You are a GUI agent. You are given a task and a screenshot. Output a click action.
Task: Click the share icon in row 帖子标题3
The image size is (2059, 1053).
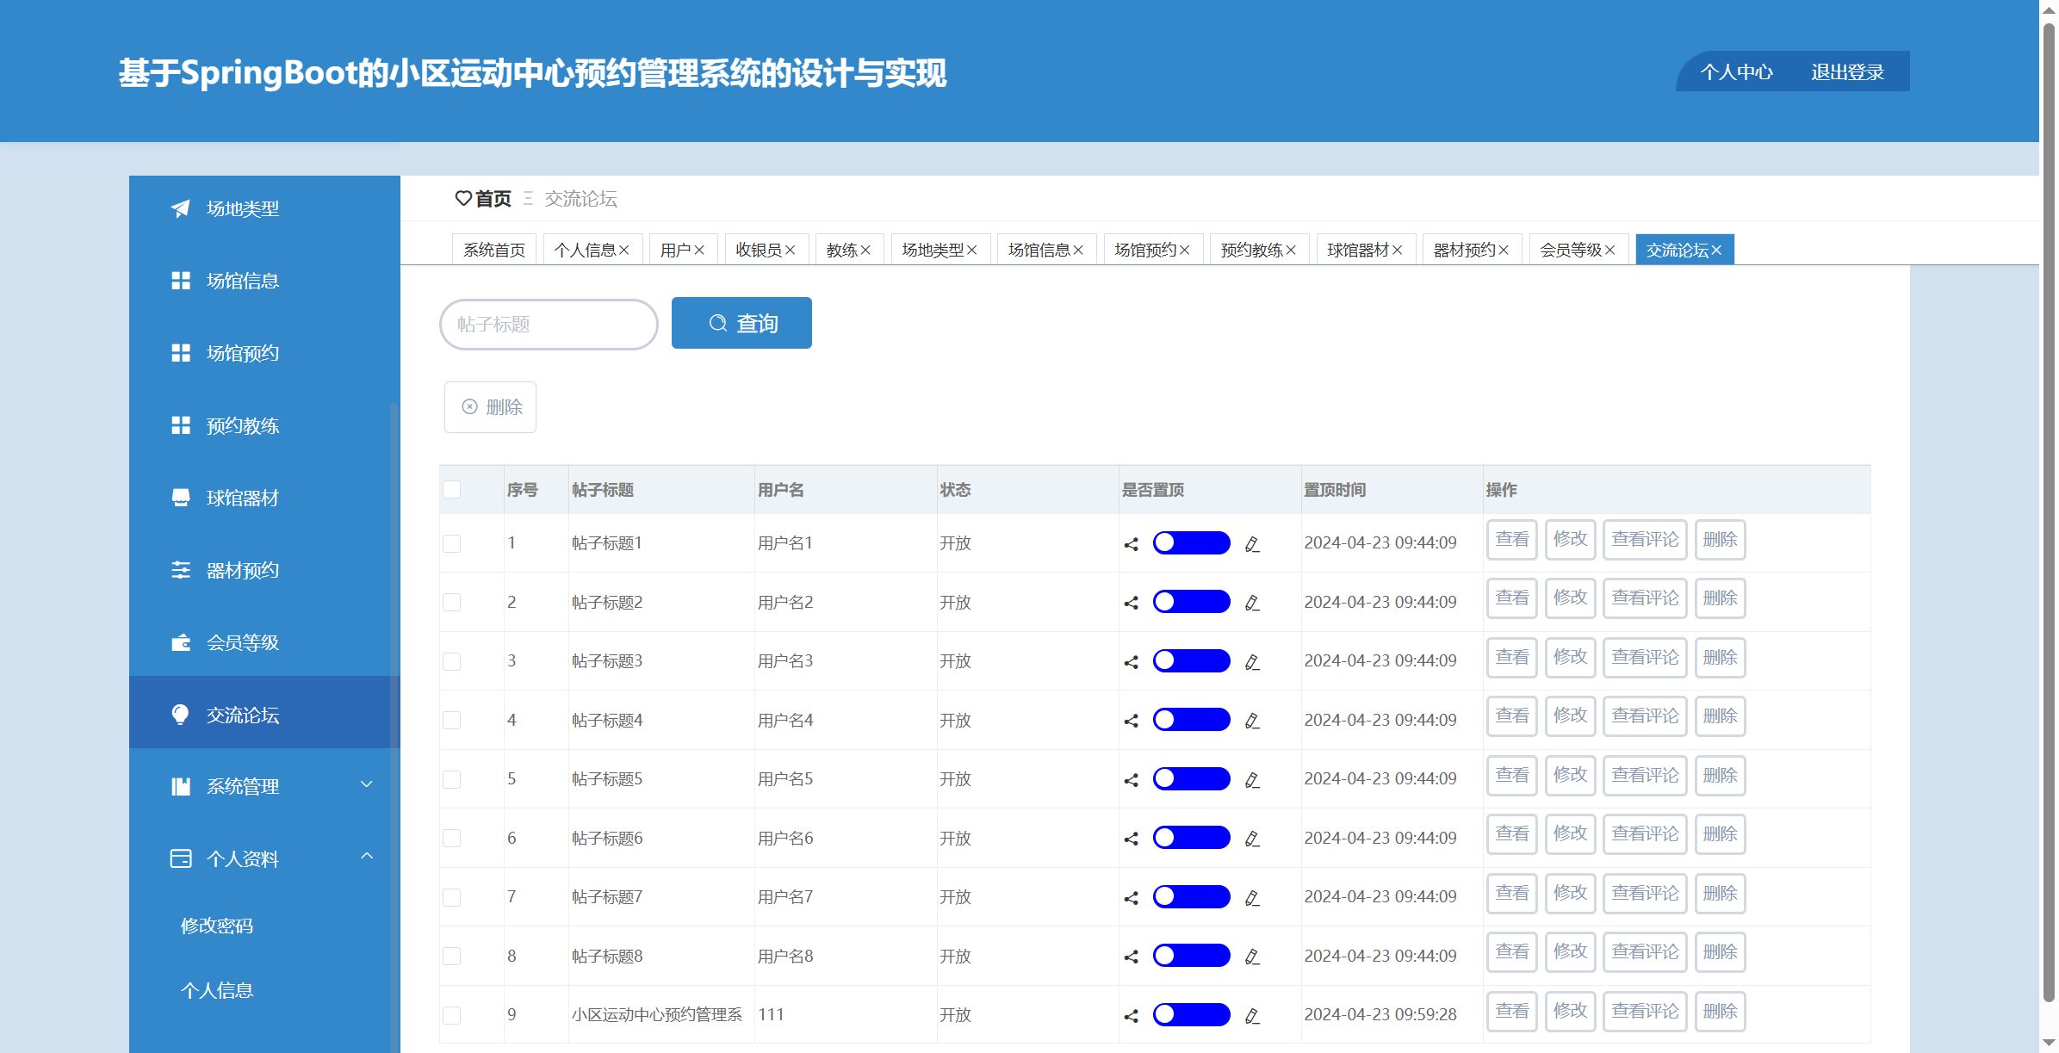coord(1131,662)
